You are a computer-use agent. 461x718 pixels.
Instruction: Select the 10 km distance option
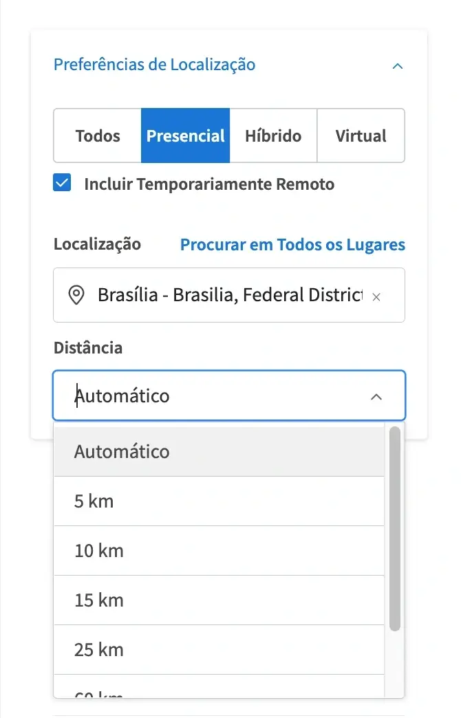(x=219, y=550)
